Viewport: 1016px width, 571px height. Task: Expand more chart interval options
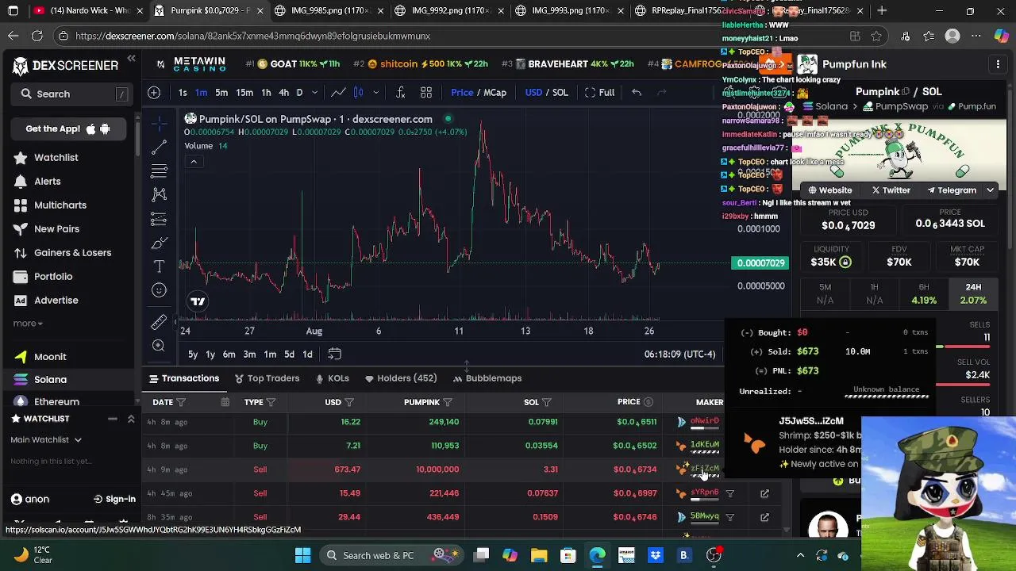tap(314, 93)
